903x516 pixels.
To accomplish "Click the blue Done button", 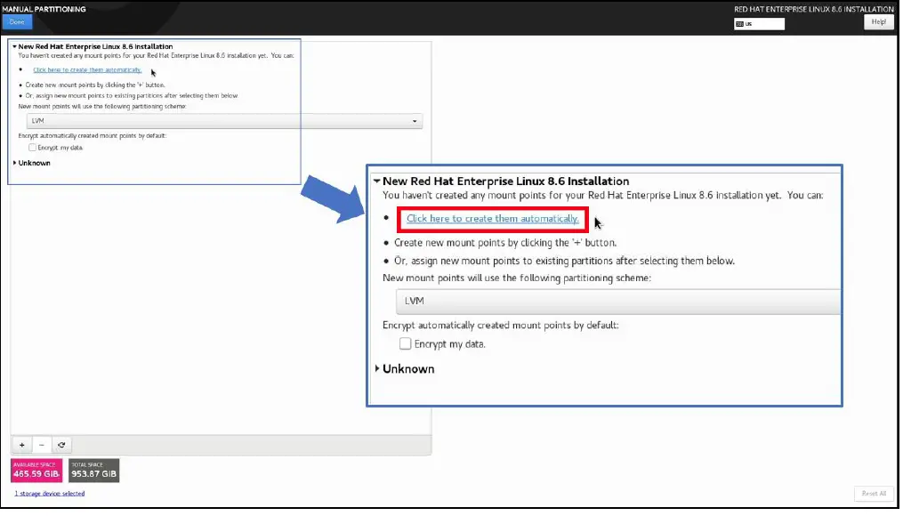I will pyautogui.click(x=17, y=22).
